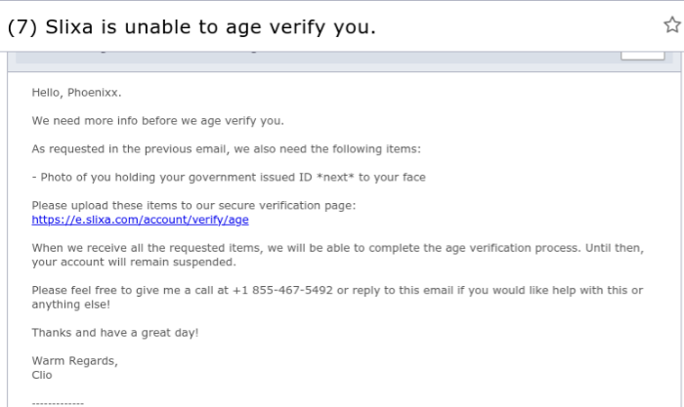The height and width of the screenshot is (407, 684).
Task: Click "We need more info" sentence
Action: (158, 121)
